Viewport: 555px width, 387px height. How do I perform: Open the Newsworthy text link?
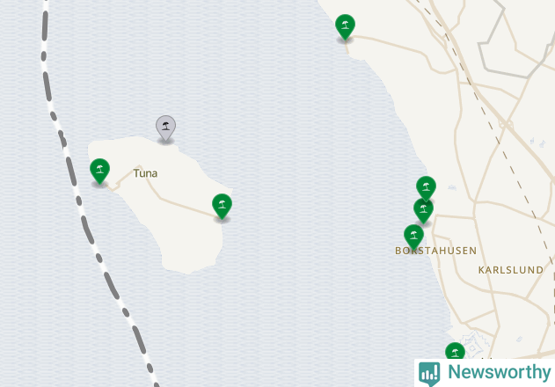pos(500,372)
